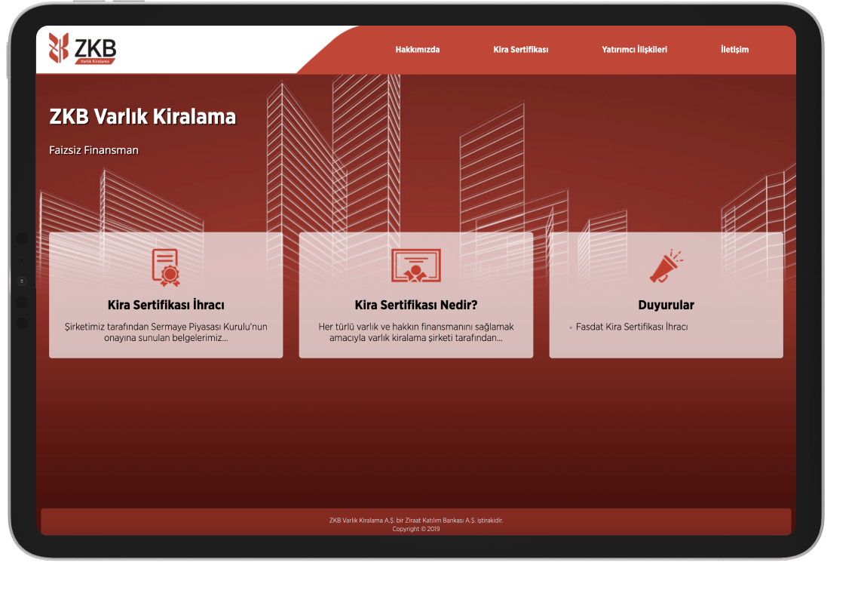Select İletişim in the top navigation

734,50
